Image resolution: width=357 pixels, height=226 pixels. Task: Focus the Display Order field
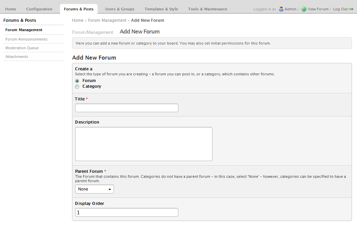click(x=127, y=212)
